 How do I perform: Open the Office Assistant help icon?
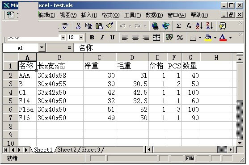pos(223,26)
